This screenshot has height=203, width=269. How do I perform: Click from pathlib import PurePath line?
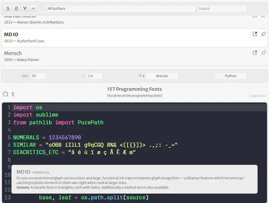pyautogui.click(x=58, y=123)
